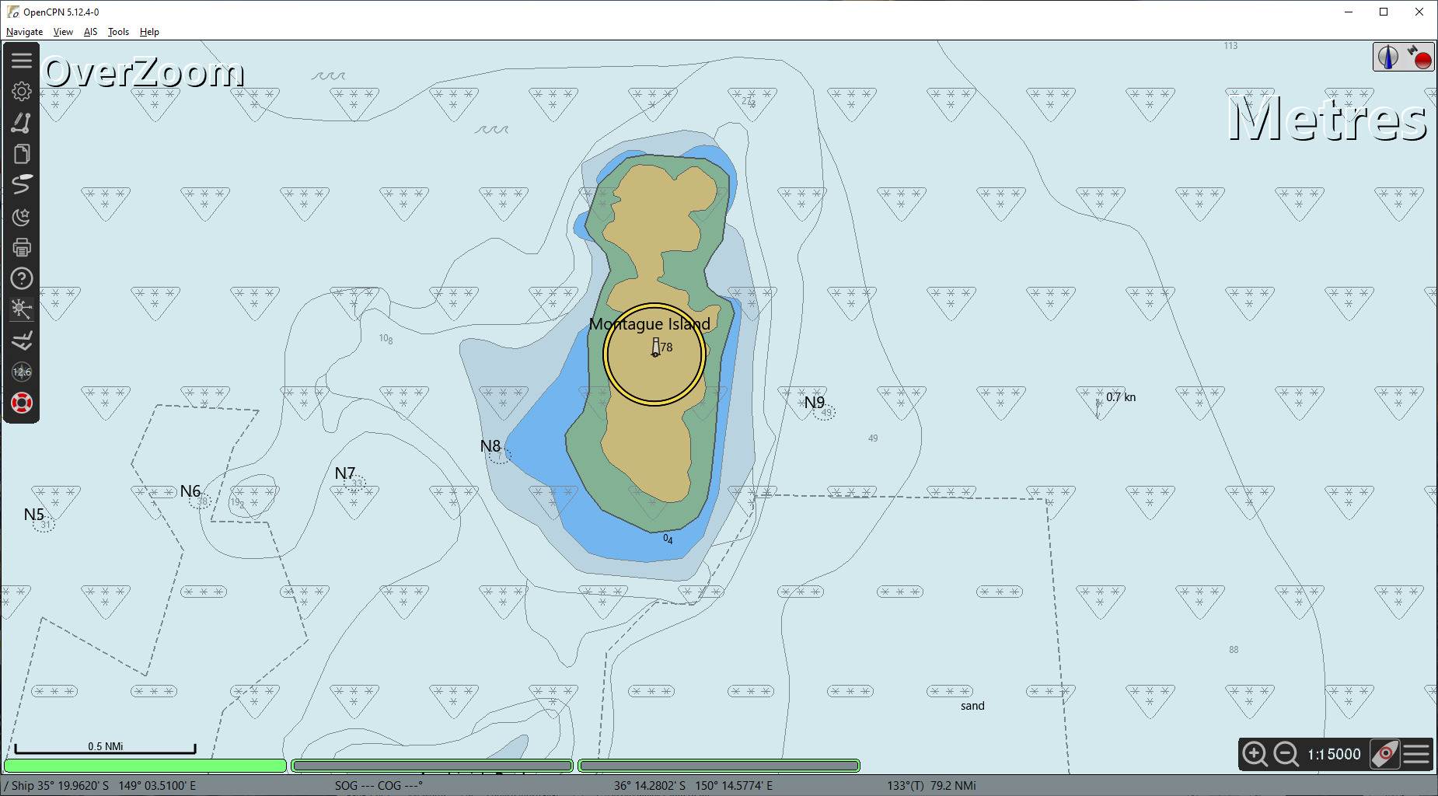1438x796 pixels.
Task: Activate Man Overboard lifebuoy icon
Action: coord(22,403)
